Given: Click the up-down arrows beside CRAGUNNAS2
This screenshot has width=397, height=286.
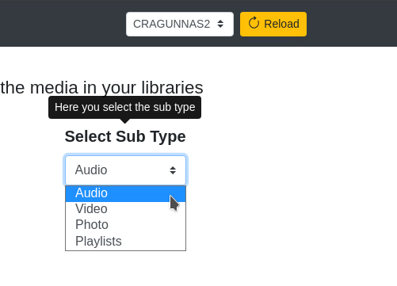Looking at the screenshot, I should 220,24.
